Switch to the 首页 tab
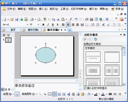The height and width of the screenshot is (102, 128). click(x=11, y=30)
